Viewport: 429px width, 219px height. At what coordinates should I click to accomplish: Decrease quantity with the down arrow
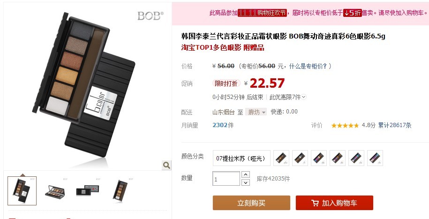click(246, 182)
